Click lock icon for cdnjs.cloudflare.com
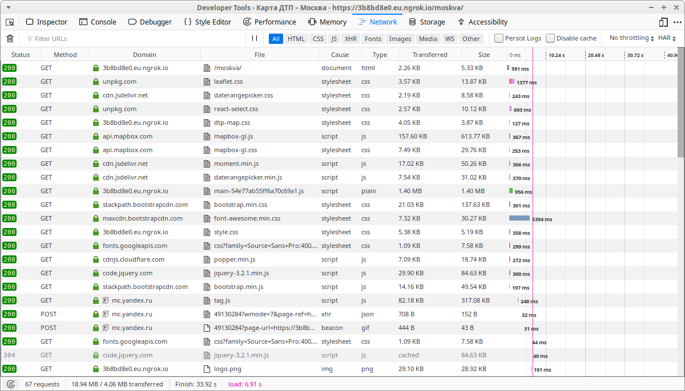Image resolution: width=685 pixels, height=391 pixels. (96, 259)
